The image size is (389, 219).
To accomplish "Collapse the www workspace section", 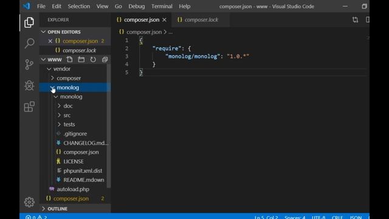I will [43, 60].
